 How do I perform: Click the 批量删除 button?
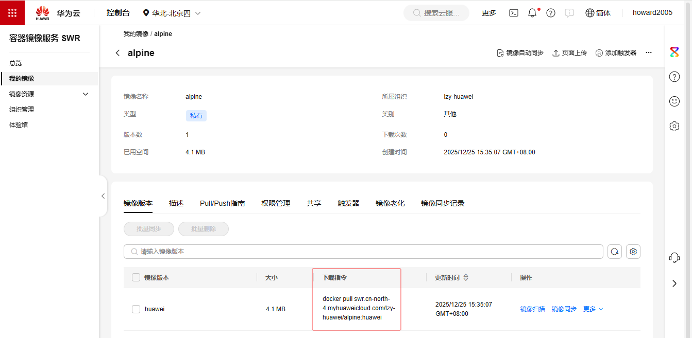tap(204, 229)
